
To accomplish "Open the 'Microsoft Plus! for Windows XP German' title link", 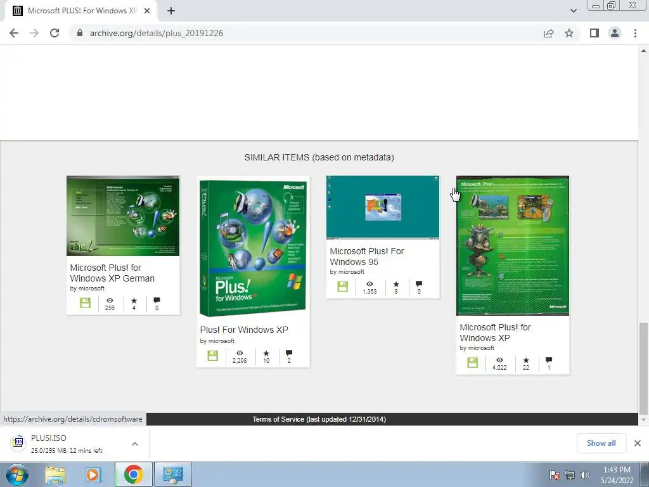I will [x=112, y=273].
